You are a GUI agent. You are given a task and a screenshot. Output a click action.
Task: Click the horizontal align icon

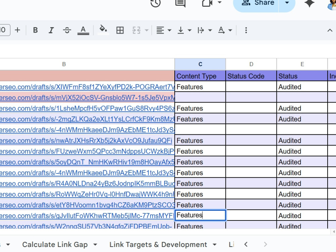160,30
